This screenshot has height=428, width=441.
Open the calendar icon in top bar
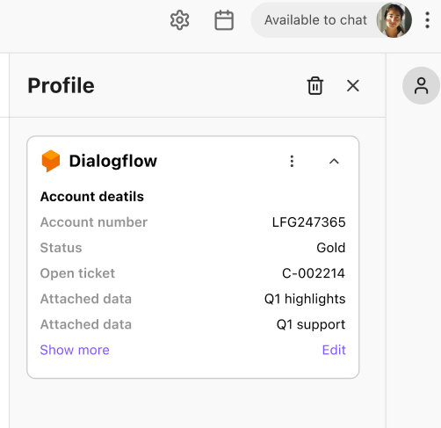pyautogui.click(x=224, y=20)
